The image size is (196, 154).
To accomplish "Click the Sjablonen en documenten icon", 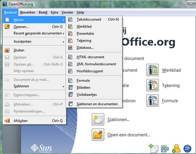I will (70, 104).
